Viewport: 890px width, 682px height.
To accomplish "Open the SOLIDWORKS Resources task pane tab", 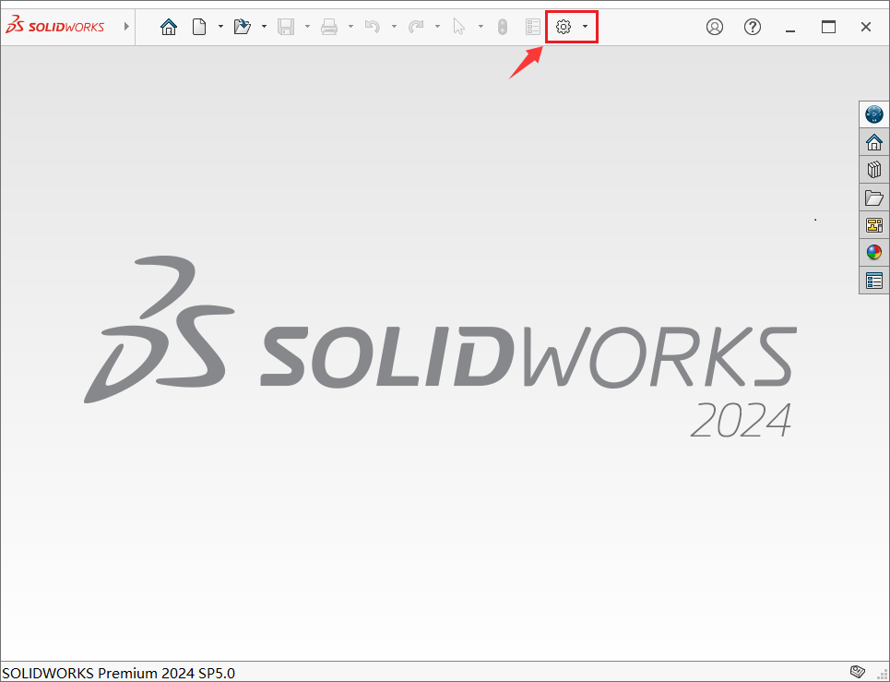I will [874, 142].
